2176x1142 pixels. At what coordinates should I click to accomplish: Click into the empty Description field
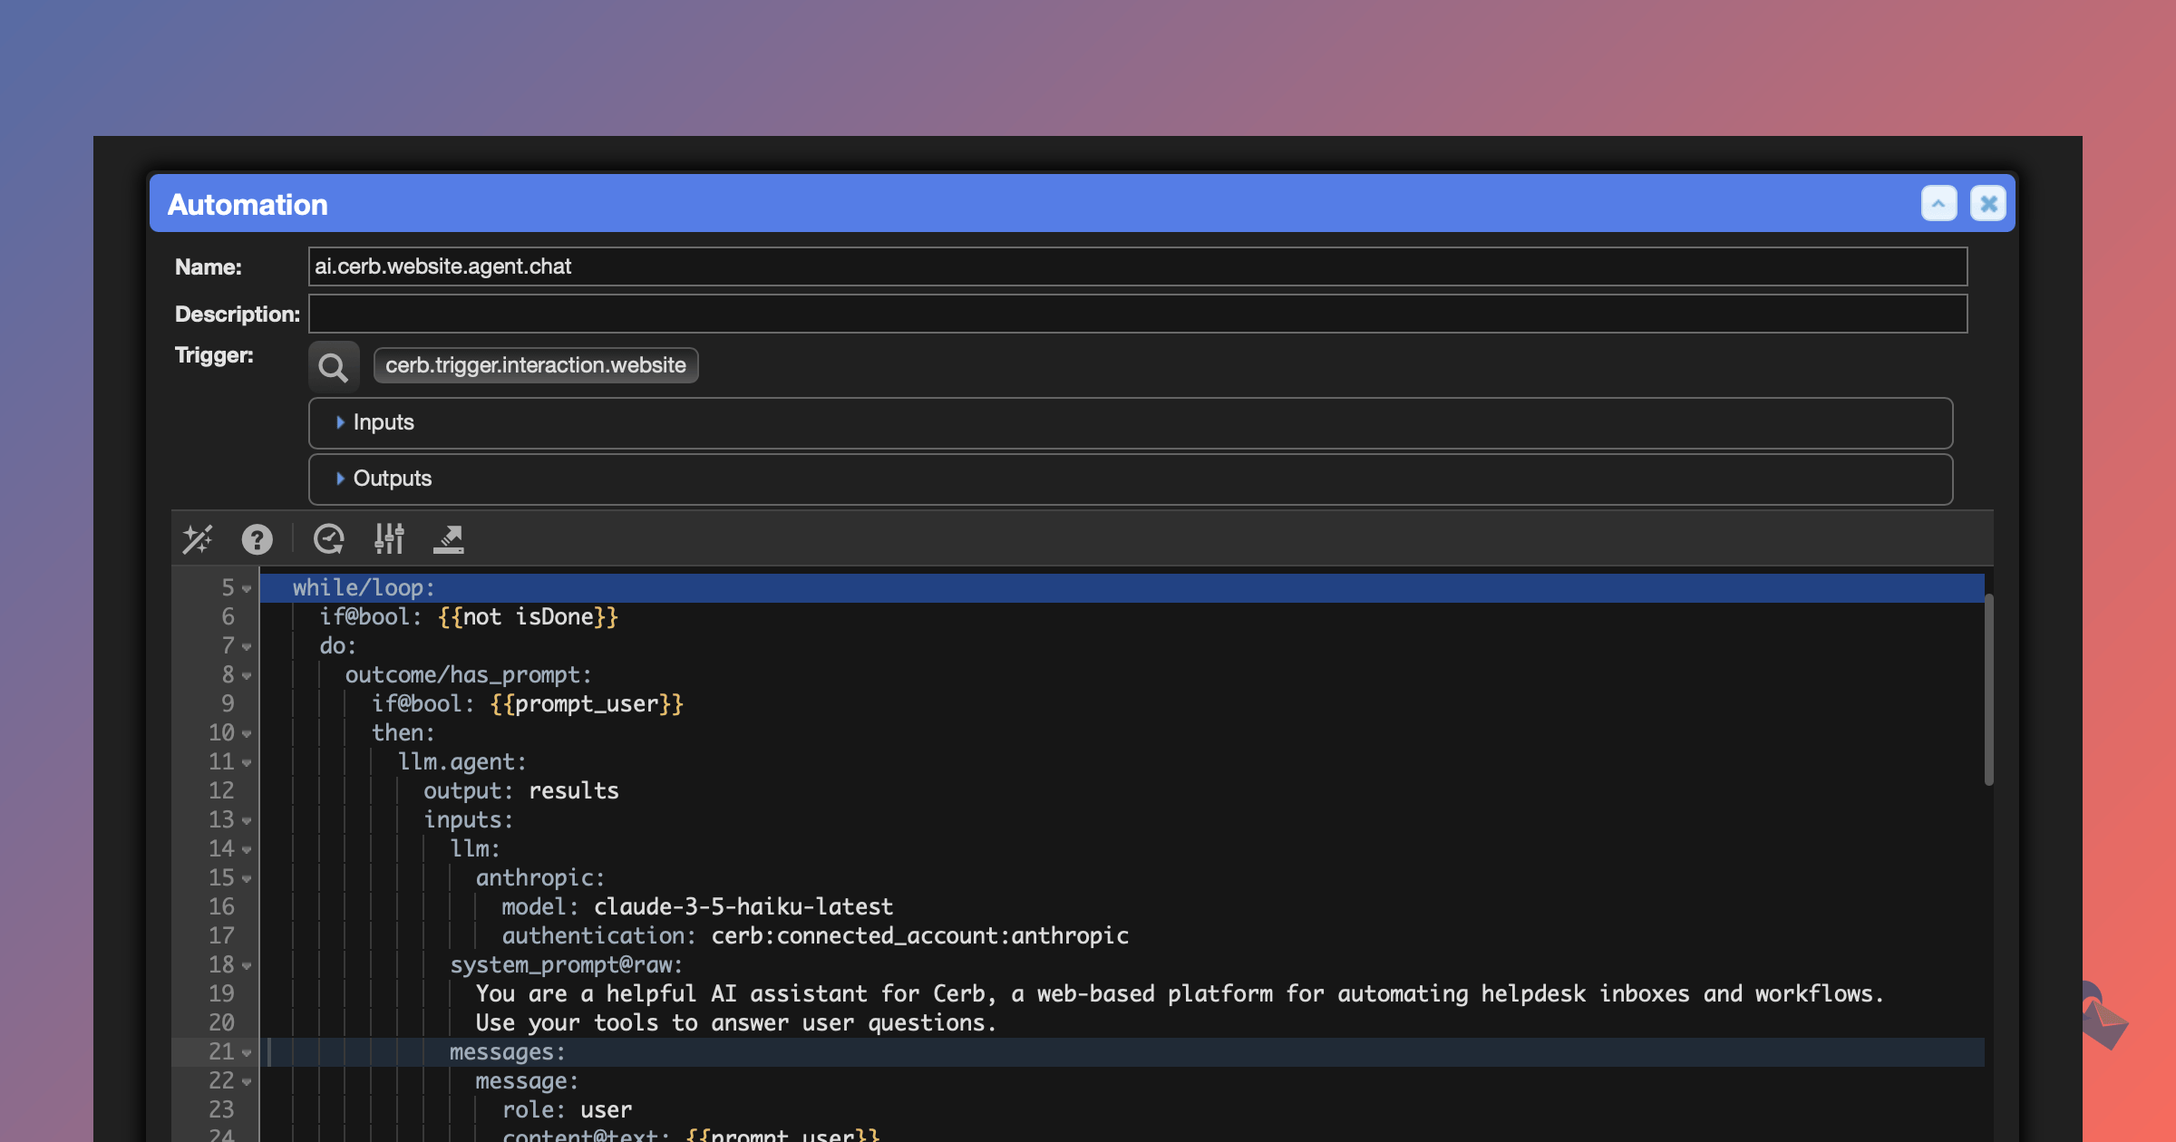point(1137,314)
